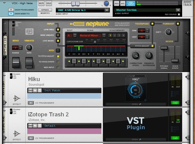This screenshot has width=195, height=144.
Task: Select MIDI To Voice Synth LED
Action: 58,62
